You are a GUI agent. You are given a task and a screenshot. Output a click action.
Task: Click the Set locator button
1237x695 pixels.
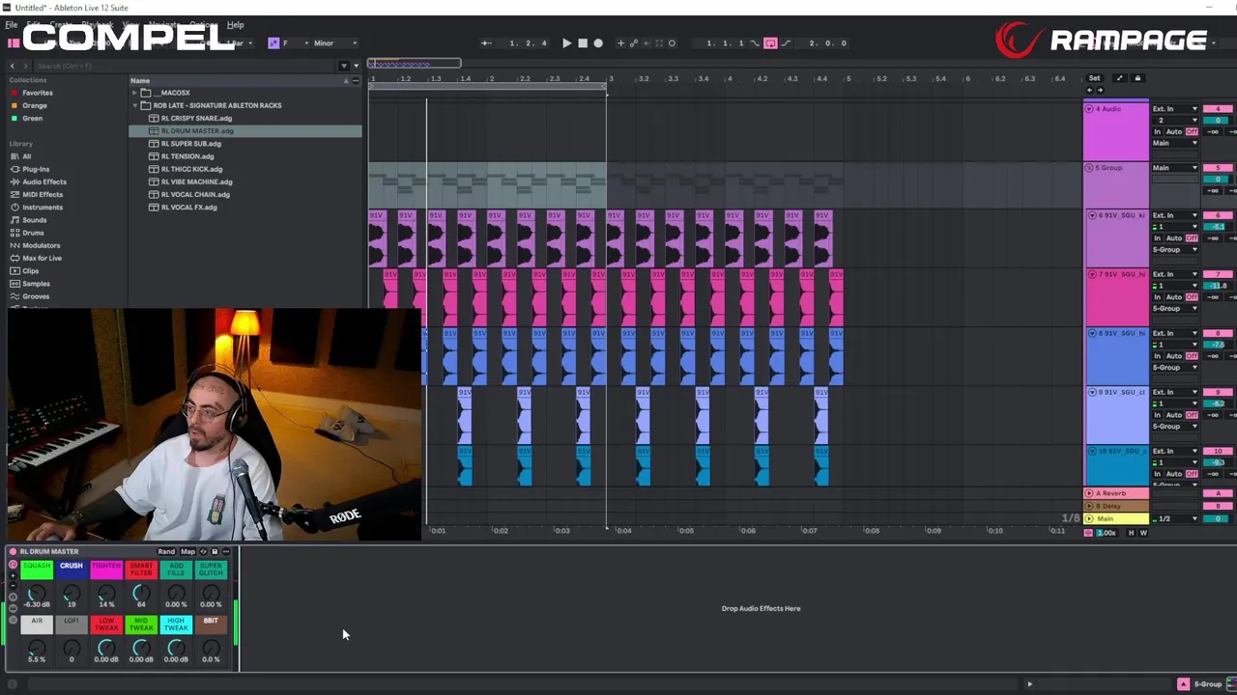pyautogui.click(x=1094, y=78)
